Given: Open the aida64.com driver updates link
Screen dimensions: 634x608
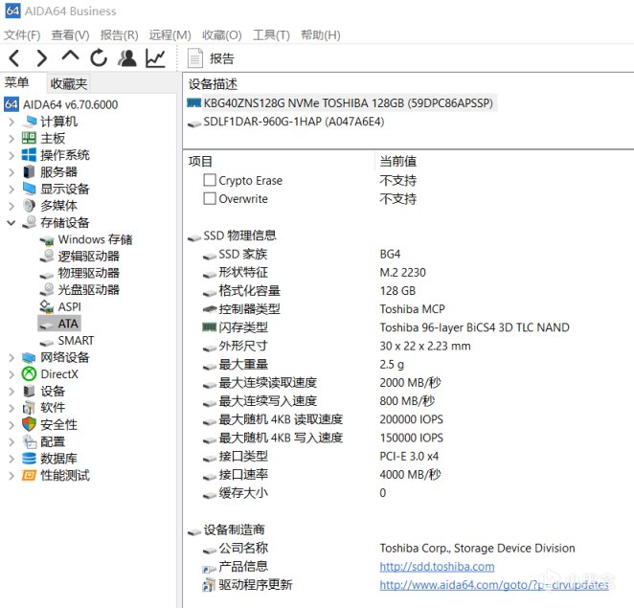Looking at the screenshot, I should [494, 585].
